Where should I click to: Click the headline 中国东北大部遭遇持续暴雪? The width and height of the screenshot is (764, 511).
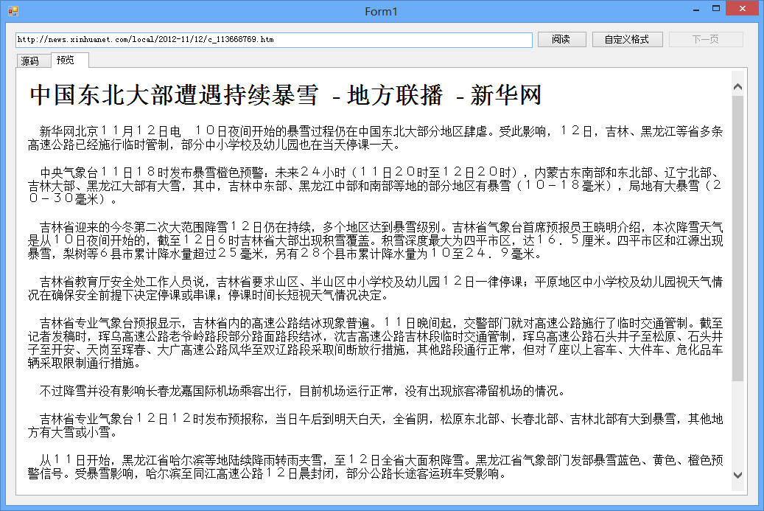click(174, 94)
